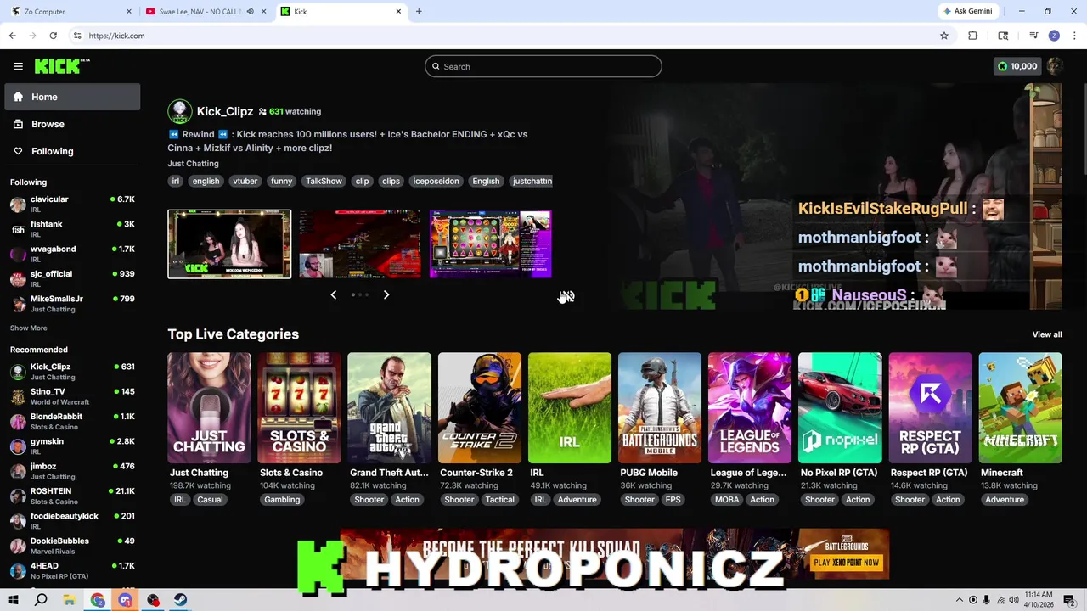
Task: Click the iceposeidon tag
Action: (x=436, y=181)
